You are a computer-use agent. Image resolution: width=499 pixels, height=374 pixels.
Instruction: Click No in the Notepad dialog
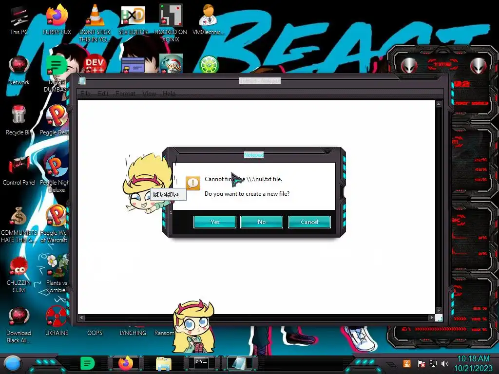click(262, 222)
